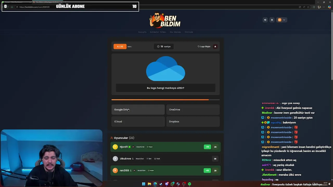Click the player name ren3169

[124, 171]
